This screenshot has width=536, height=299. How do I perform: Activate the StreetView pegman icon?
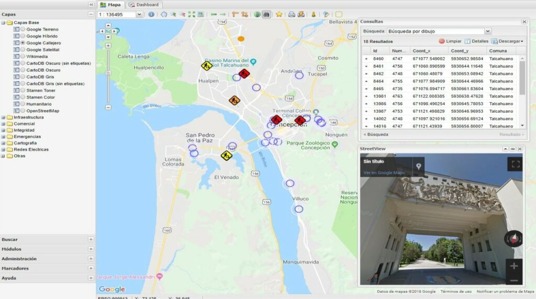pos(314,14)
